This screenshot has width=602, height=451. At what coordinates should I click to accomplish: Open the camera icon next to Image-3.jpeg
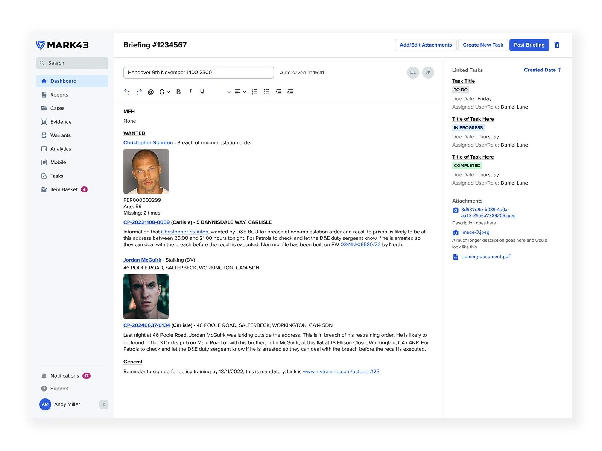pos(455,233)
